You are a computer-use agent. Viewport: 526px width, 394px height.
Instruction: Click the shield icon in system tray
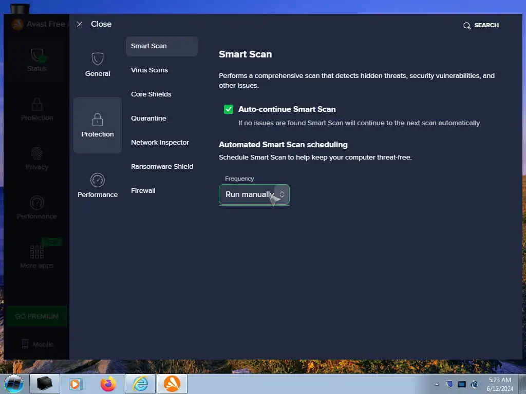click(x=449, y=384)
